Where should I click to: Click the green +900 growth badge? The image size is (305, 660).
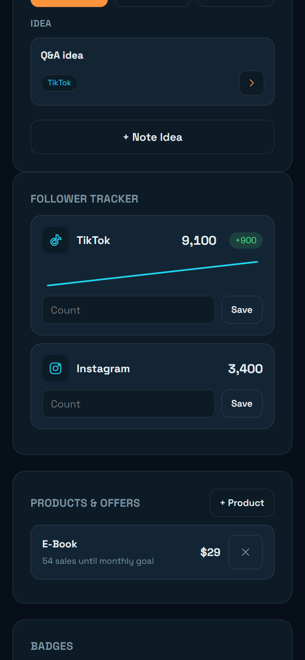[246, 240]
